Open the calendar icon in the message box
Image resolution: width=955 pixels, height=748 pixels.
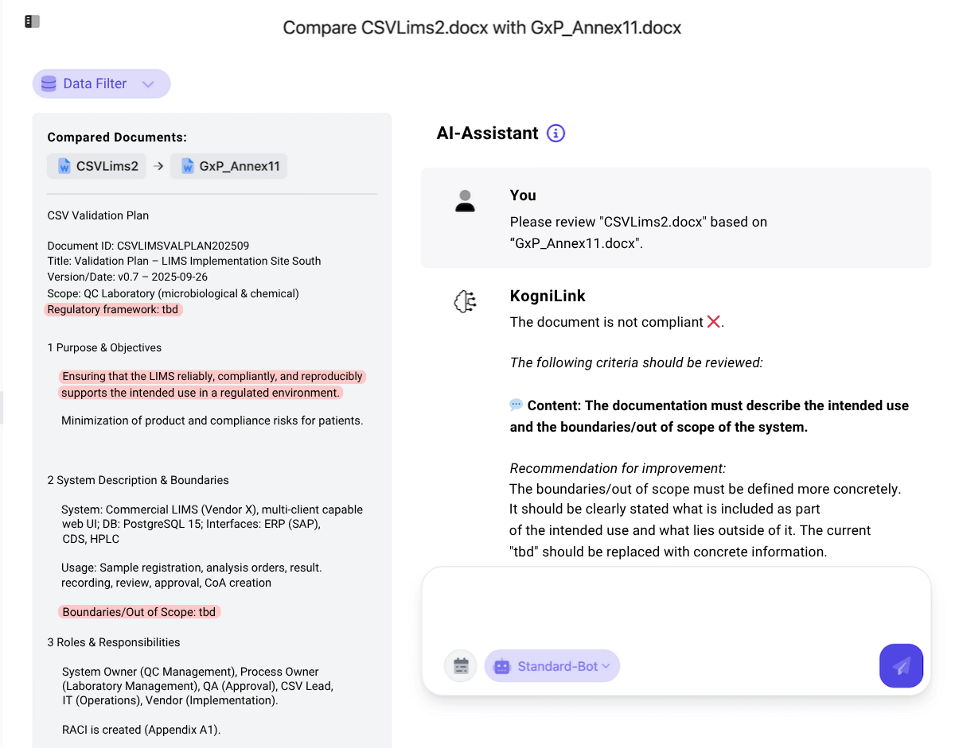point(460,665)
